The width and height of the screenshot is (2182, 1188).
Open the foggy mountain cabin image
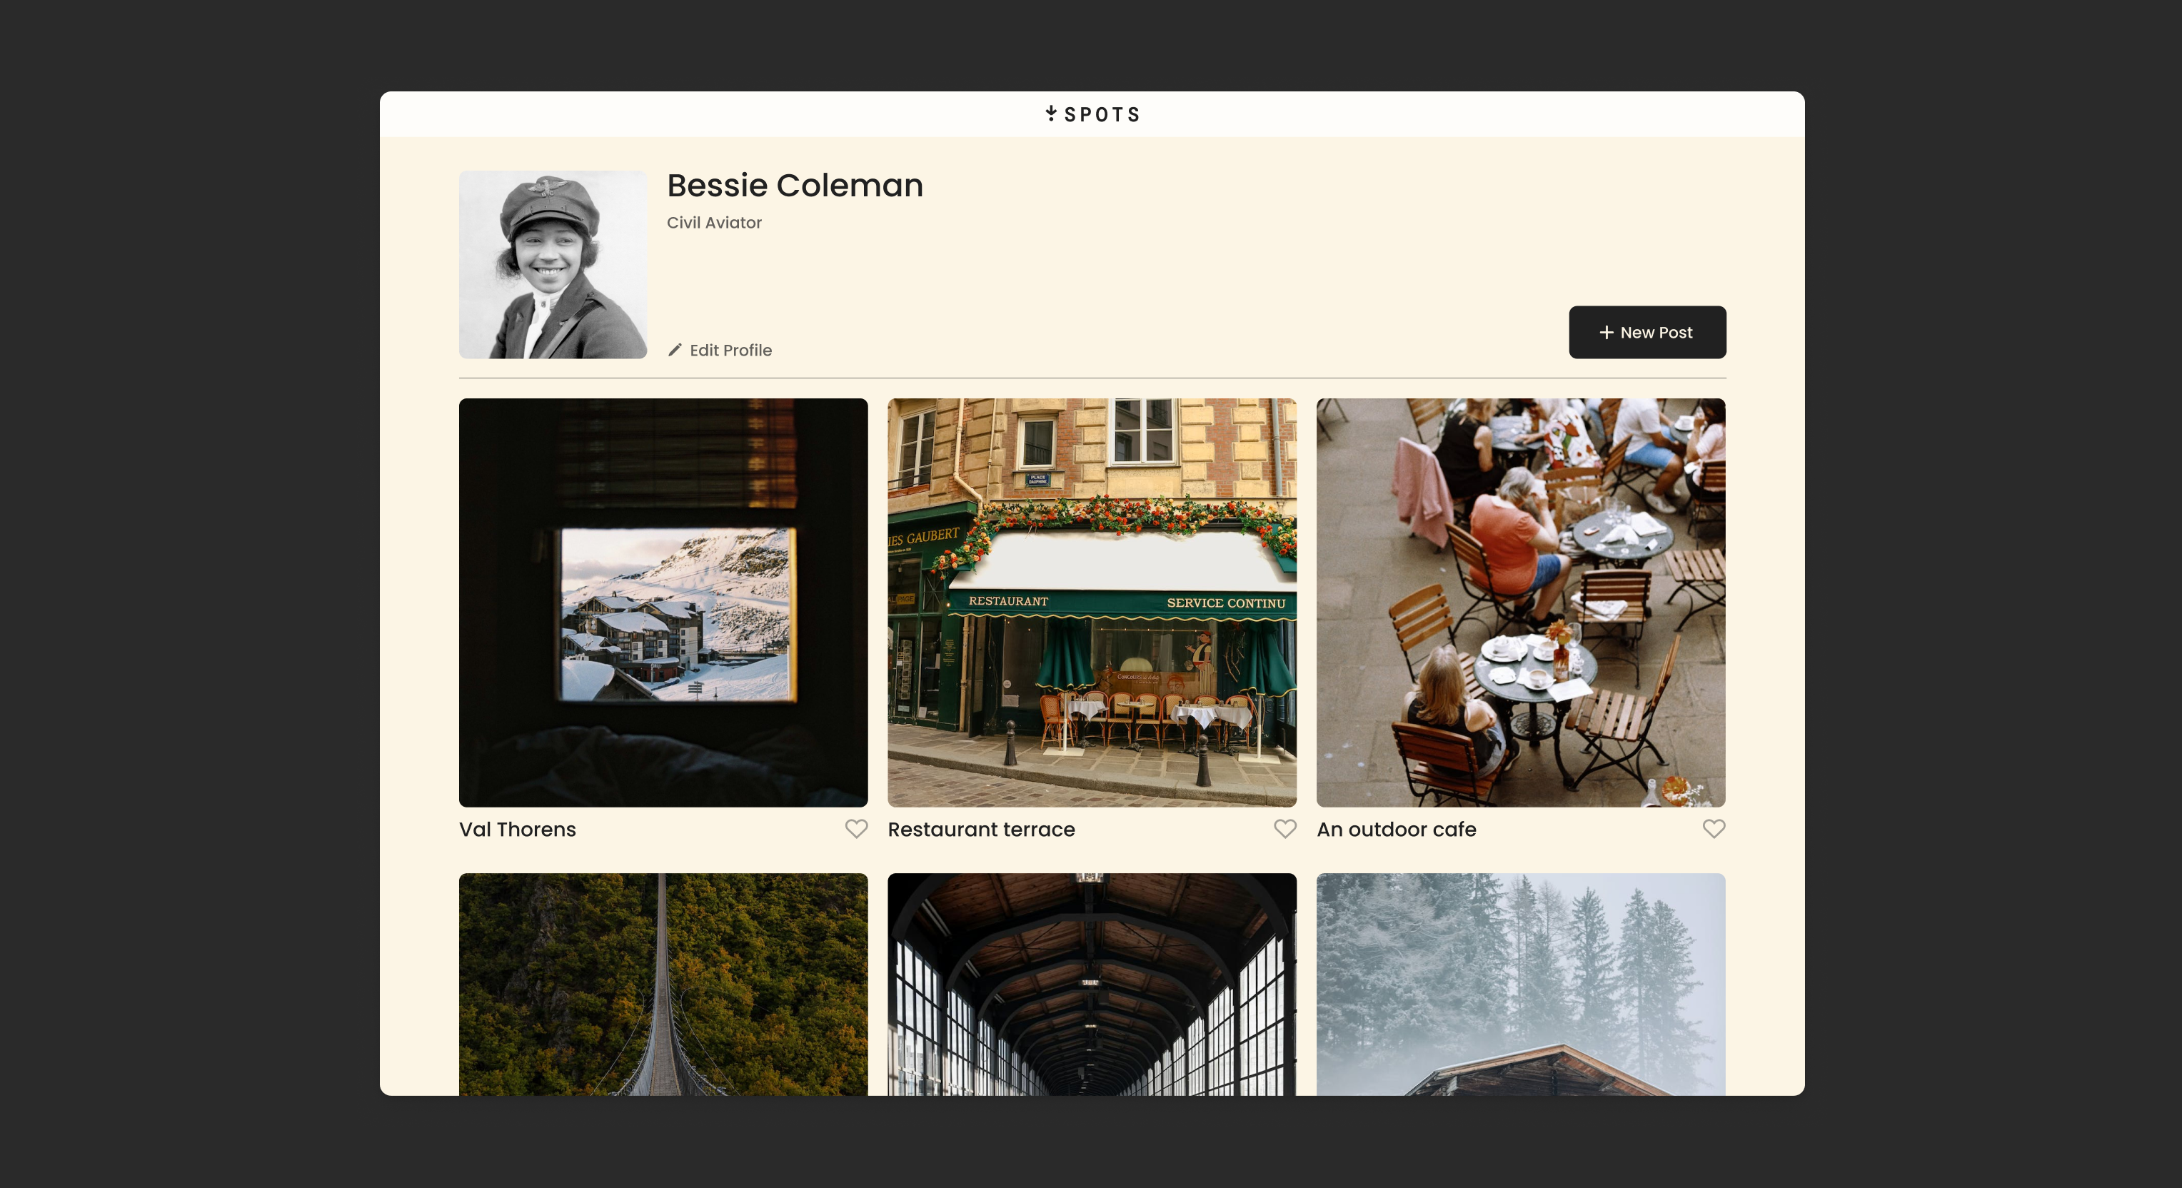coord(1520,984)
